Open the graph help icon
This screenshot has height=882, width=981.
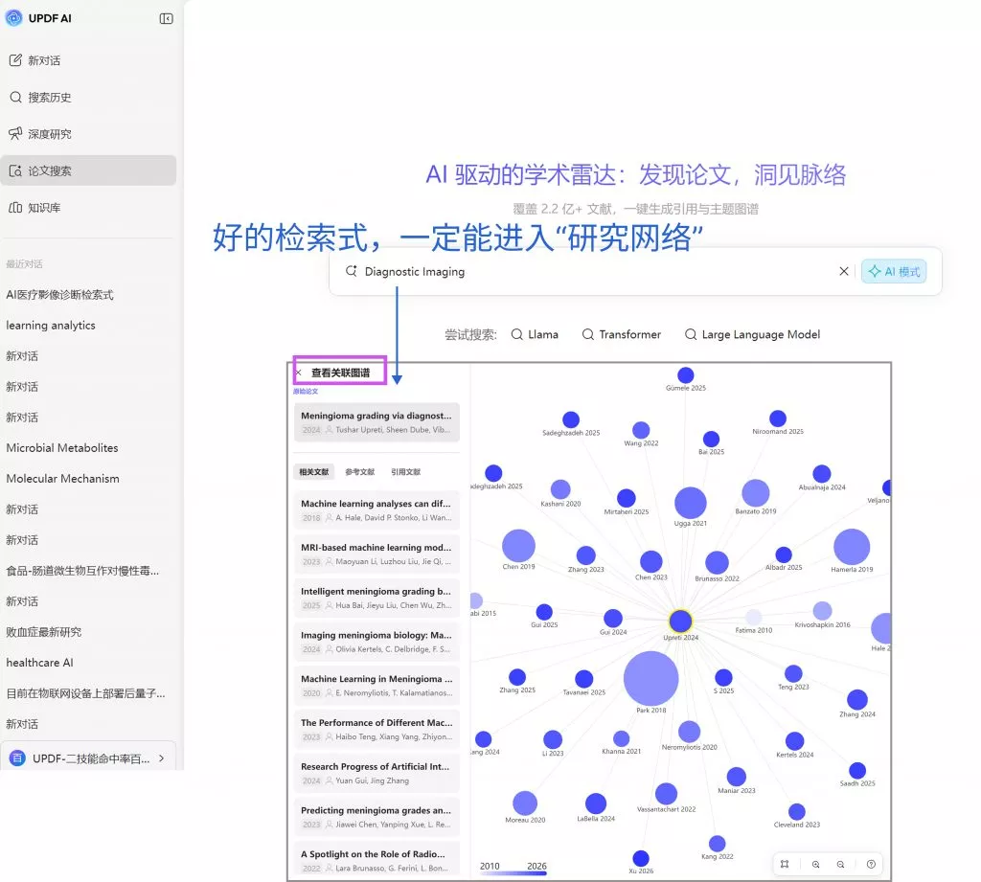pyautogui.click(x=870, y=864)
